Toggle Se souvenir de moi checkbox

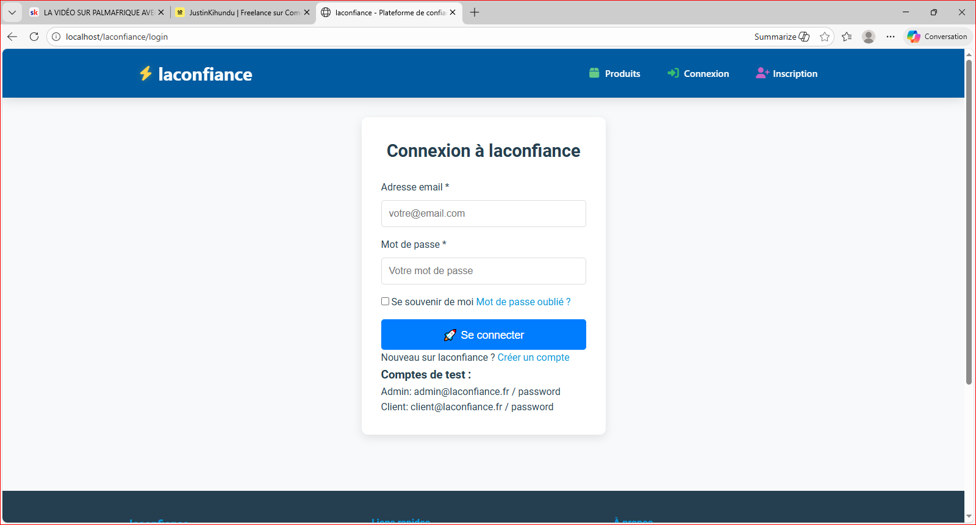[385, 302]
